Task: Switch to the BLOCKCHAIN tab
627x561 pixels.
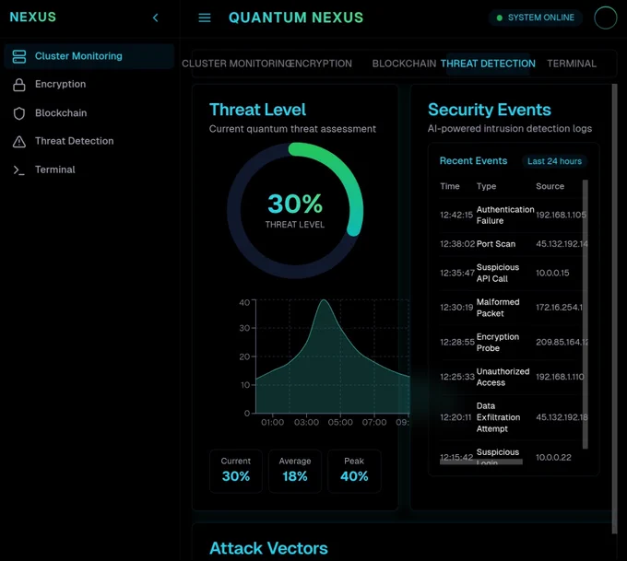Action: pyautogui.click(x=404, y=64)
